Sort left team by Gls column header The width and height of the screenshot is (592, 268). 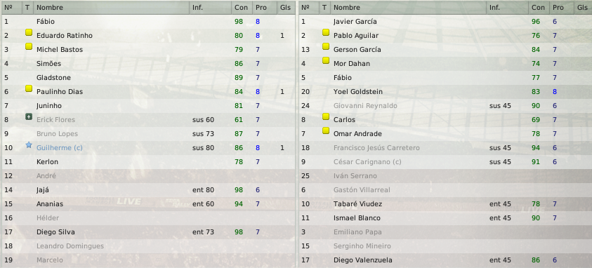[286, 7]
